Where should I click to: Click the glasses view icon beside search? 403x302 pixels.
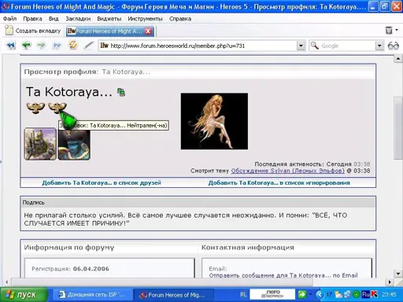click(393, 46)
